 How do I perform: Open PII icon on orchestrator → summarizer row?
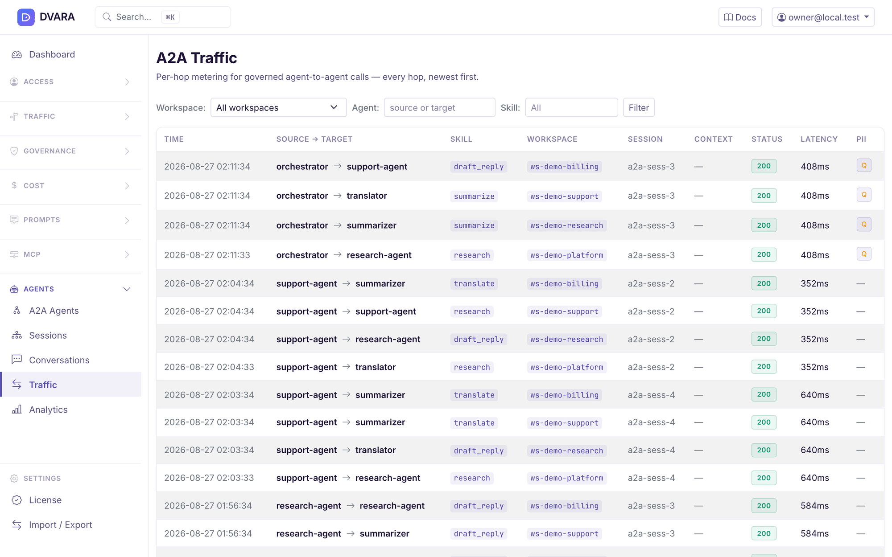864,224
